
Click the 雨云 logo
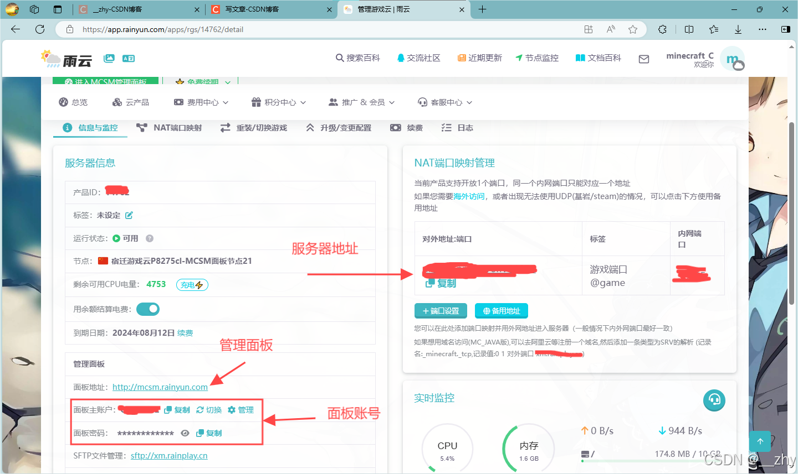pyautogui.click(x=66, y=59)
